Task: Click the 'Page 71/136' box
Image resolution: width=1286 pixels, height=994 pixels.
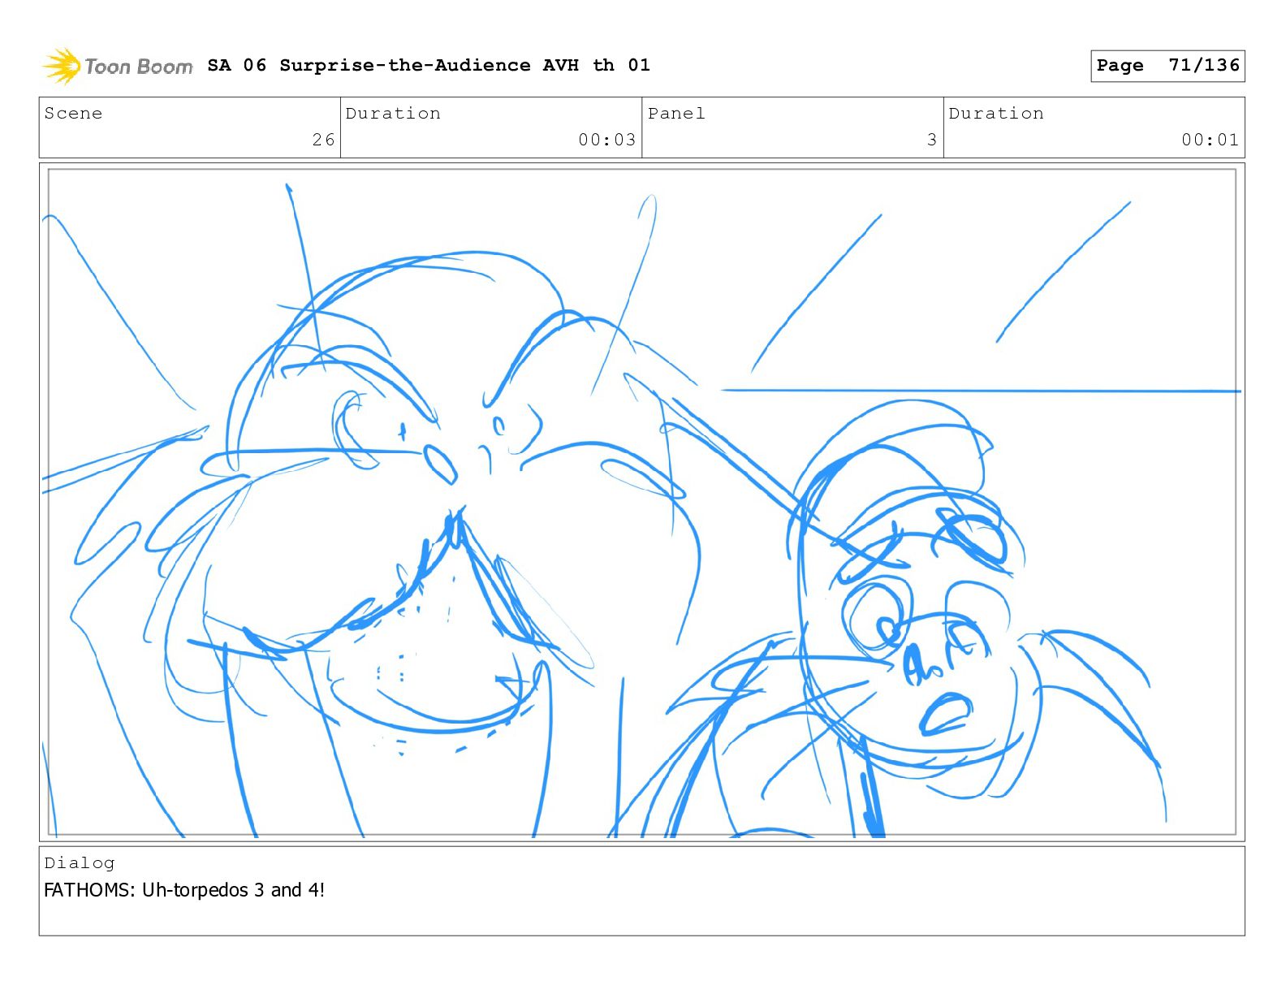Action: [x=1167, y=66]
